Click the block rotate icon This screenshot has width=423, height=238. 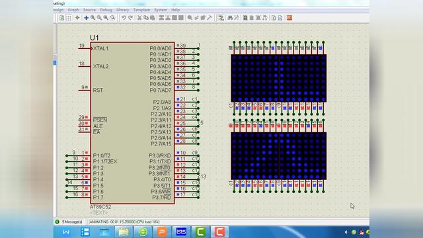click(174, 18)
